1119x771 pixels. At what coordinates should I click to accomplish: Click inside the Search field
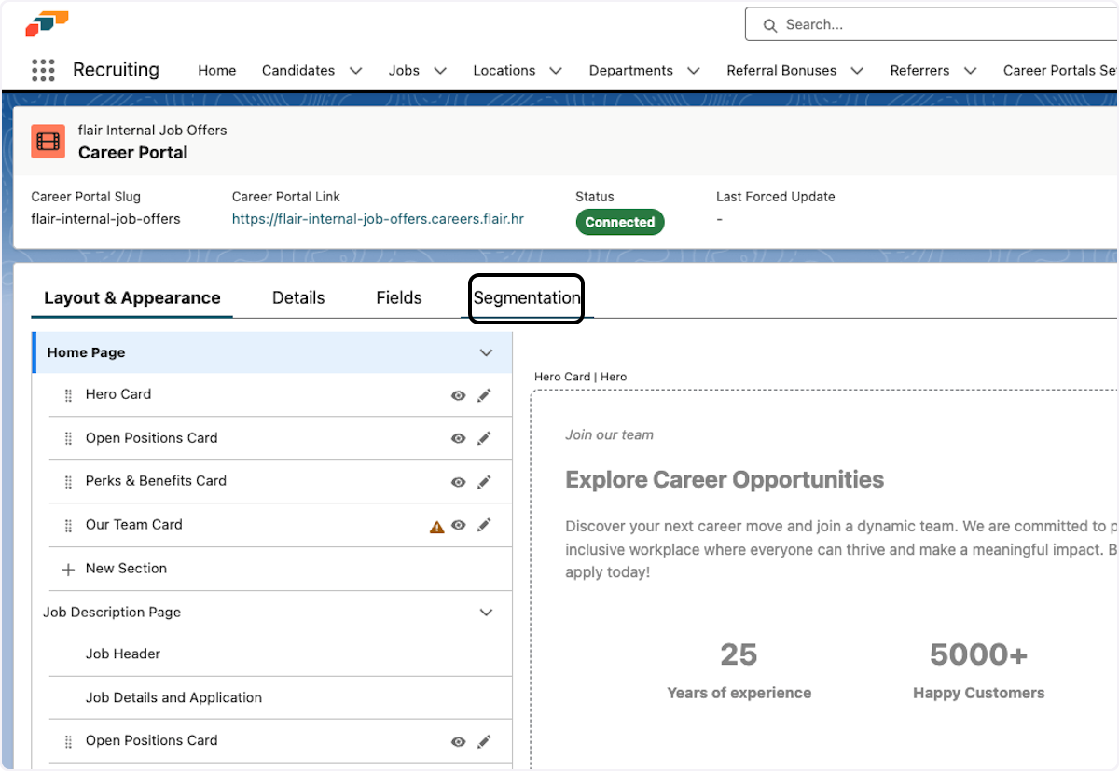tap(886, 24)
